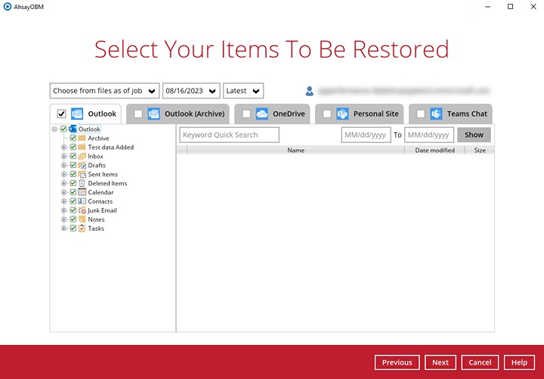The width and height of the screenshot is (544, 379).
Task: Click the Show button
Action: (474, 135)
